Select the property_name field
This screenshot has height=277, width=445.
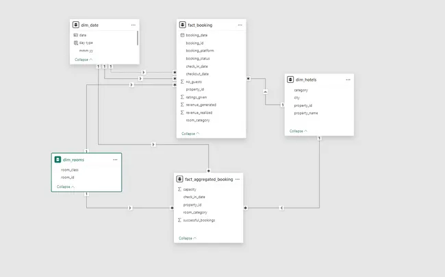306,113
